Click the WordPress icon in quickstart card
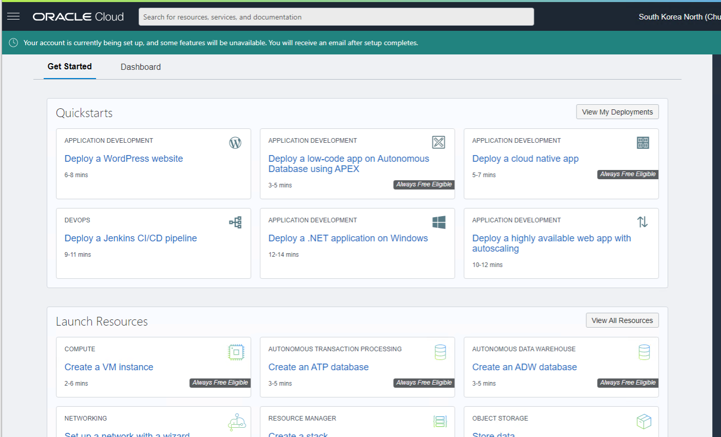 point(235,143)
